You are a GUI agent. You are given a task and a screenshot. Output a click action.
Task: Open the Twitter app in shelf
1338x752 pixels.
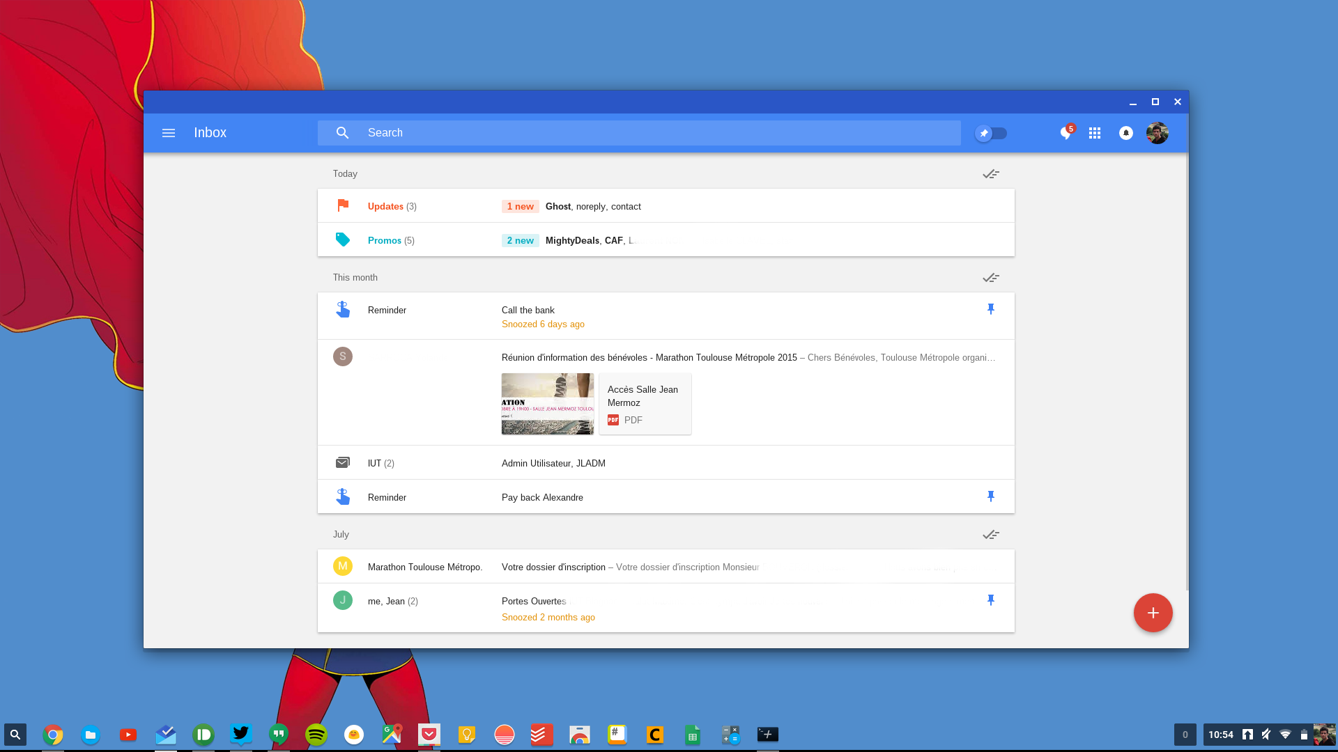click(241, 734)
